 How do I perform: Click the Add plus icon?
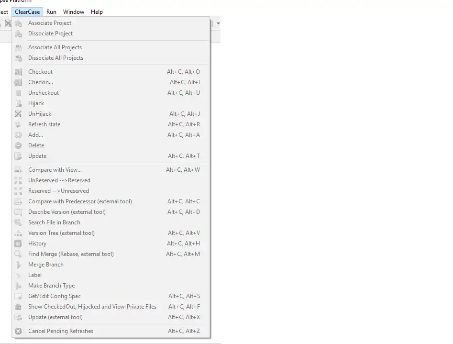click(18, 135)
